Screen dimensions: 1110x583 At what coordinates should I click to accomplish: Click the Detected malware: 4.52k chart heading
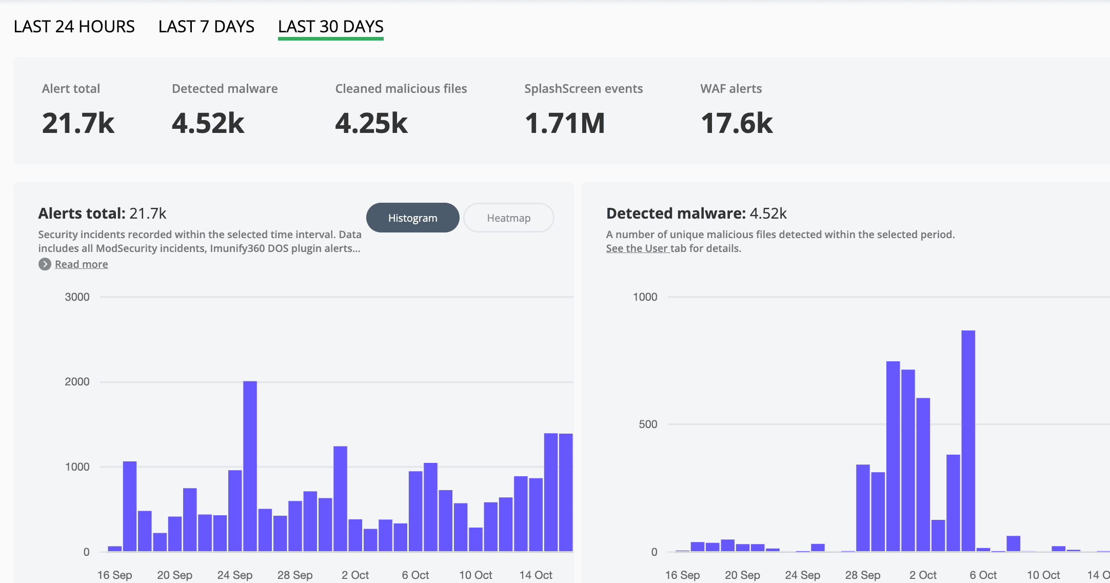pyautogui.click(x=697, y=213)
